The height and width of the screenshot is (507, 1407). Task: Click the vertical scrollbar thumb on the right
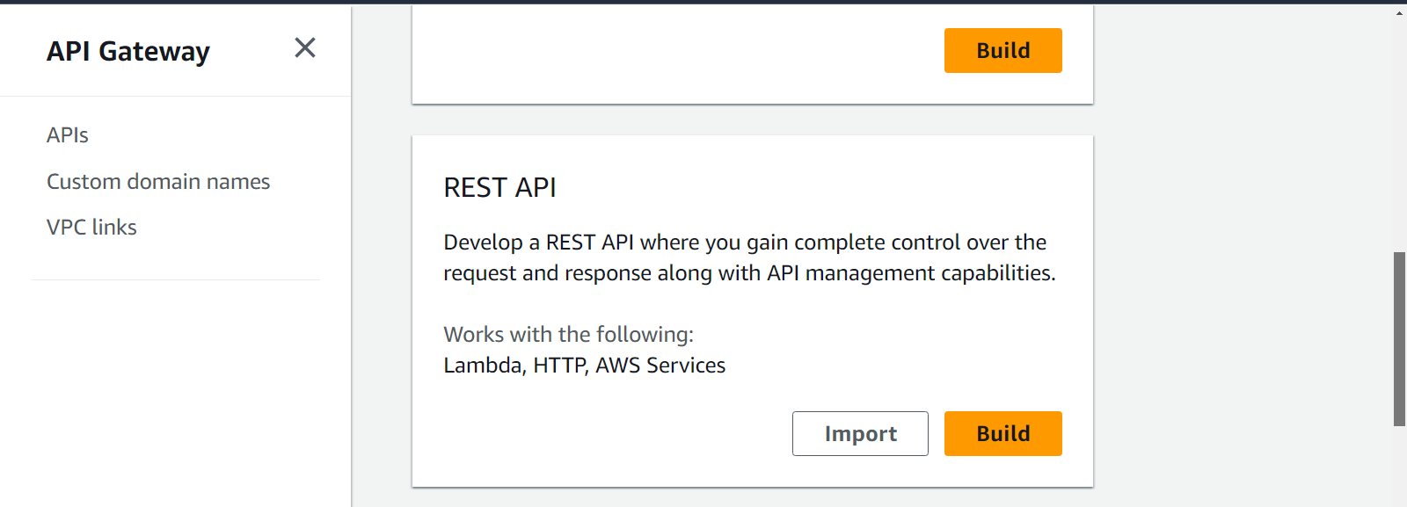click(x=1399, y=339)
